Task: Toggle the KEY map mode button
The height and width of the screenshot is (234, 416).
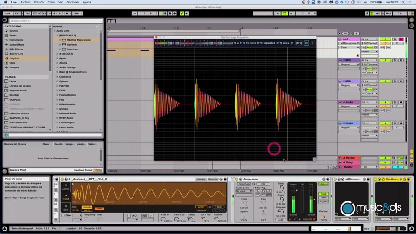Action: coord(378,13)
